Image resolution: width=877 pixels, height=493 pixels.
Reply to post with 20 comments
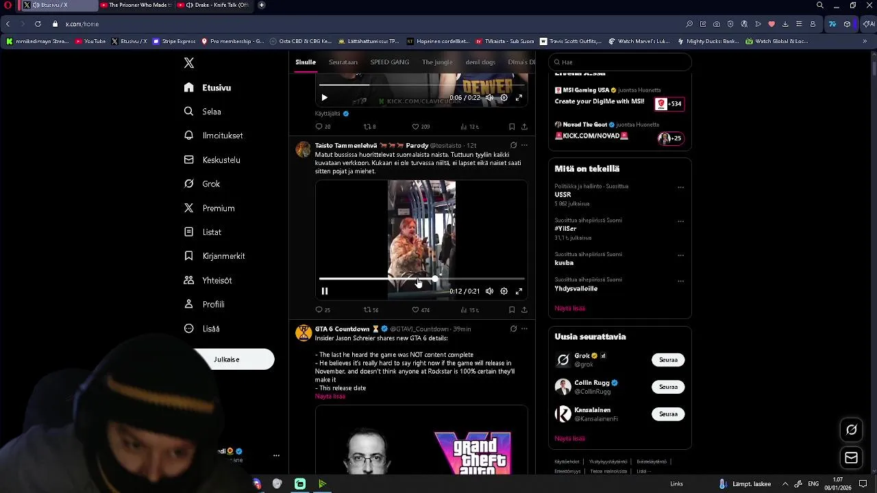pos(323,127)
